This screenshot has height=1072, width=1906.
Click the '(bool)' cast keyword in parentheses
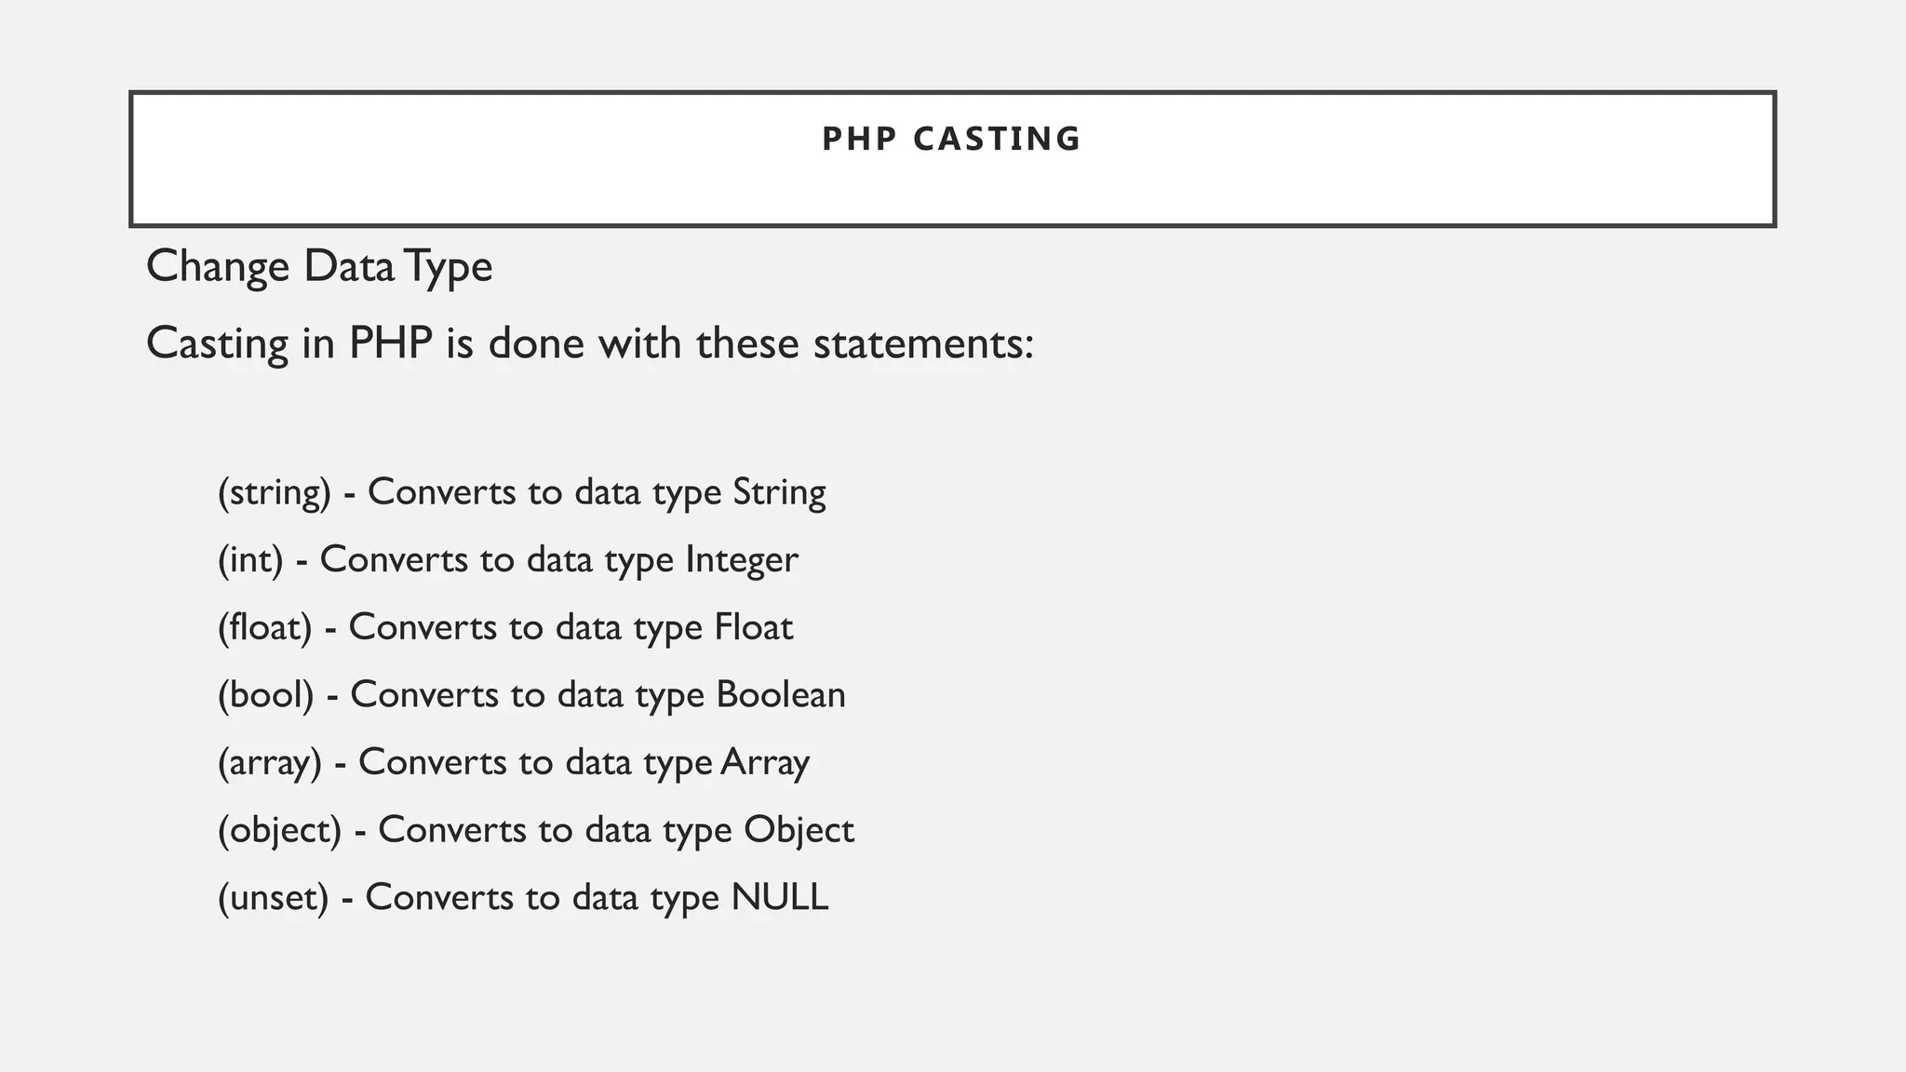265,695
